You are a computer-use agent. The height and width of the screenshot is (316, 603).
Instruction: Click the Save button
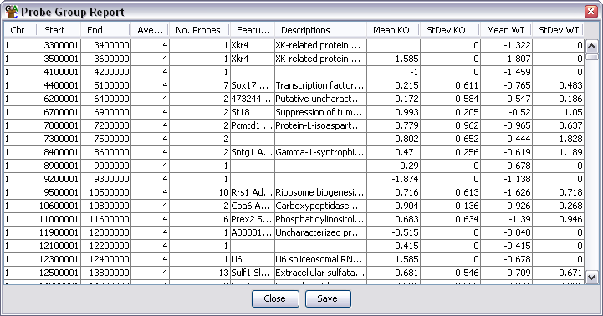[328, 298]
